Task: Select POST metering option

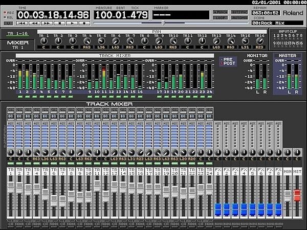Action: pos(228,63)
